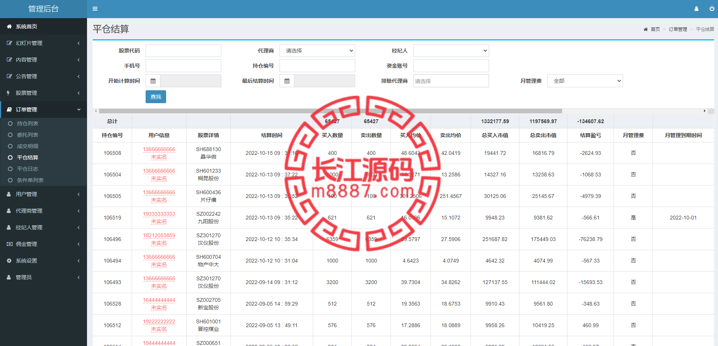Focus the 持仓编号 input field
718x346 pixels.
(x=317, y=66)
